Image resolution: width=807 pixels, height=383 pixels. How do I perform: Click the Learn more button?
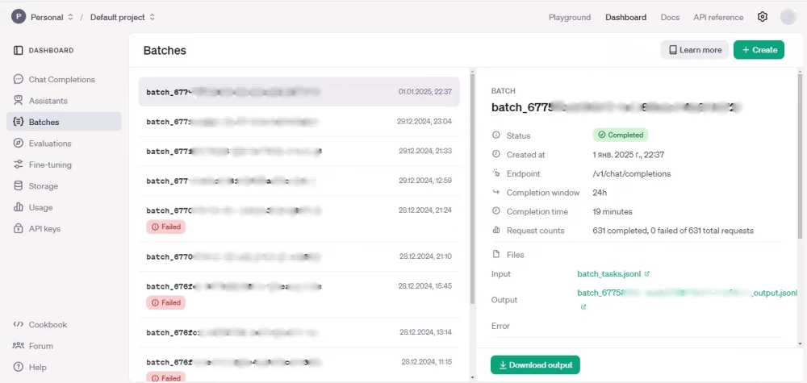[694, 50]
